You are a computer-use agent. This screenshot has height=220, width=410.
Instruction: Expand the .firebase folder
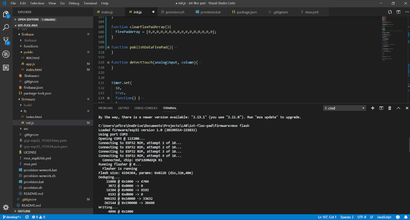pyautogui.click(x=21, y=40)
